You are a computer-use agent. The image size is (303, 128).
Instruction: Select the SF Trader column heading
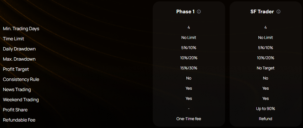262,12
